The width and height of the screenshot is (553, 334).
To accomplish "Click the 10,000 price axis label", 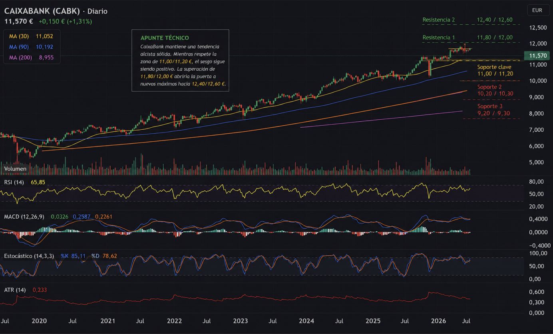I will click(x=538, y=81).
